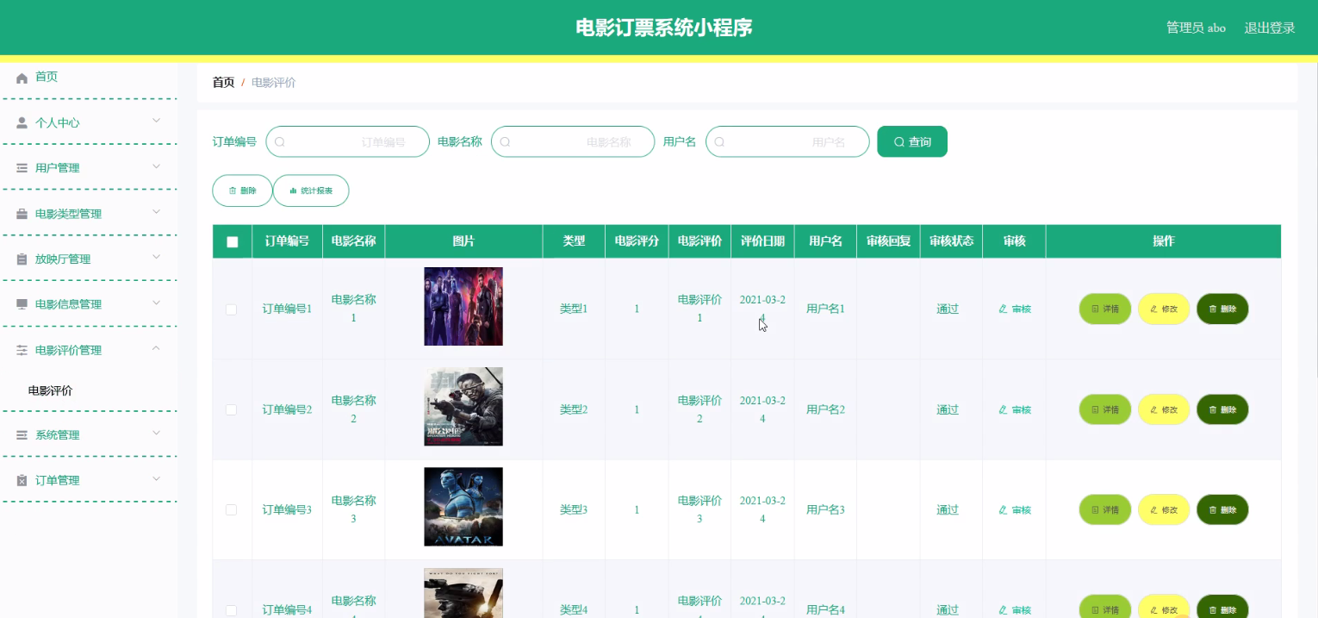Collapse 电影评价管理 with its chevron

(156, 348)
